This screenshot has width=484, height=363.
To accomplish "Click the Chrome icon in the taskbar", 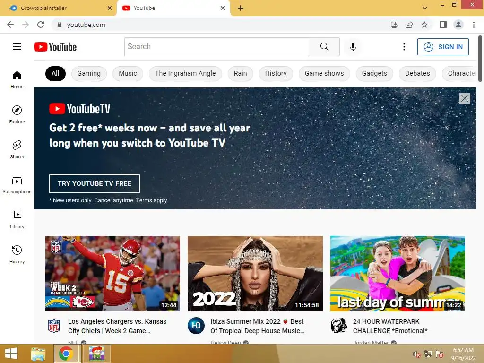I will pyautogui.click(x=66, y=354).
